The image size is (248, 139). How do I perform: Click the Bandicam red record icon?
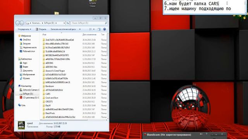145,135
